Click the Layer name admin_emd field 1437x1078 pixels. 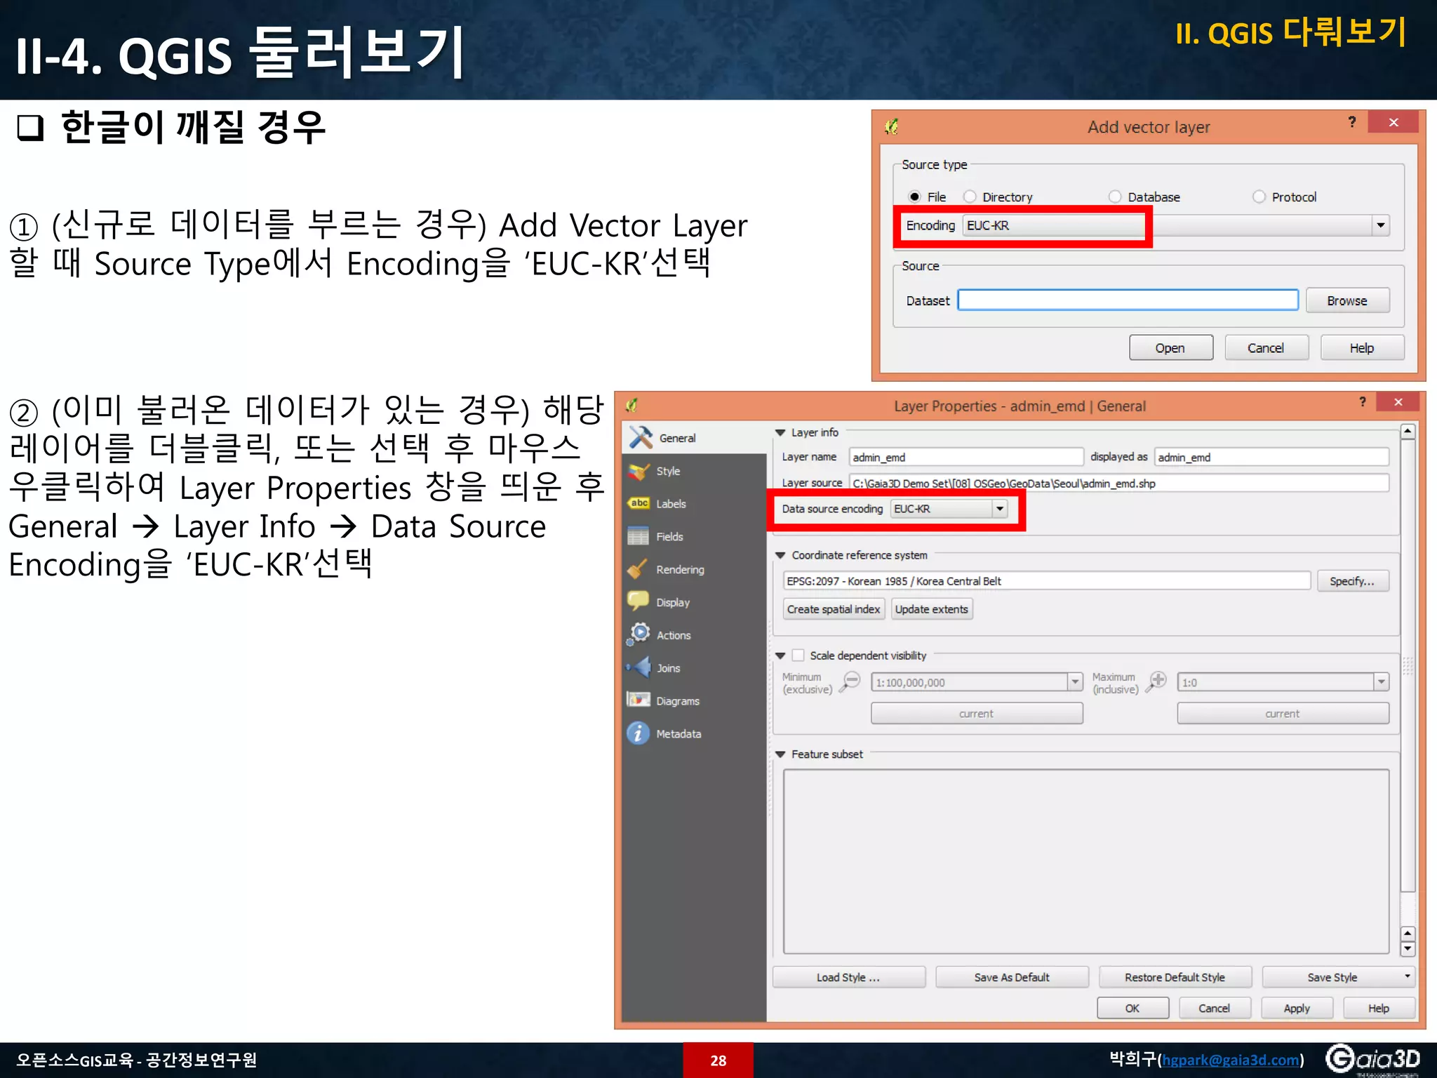tap(966, 457)
